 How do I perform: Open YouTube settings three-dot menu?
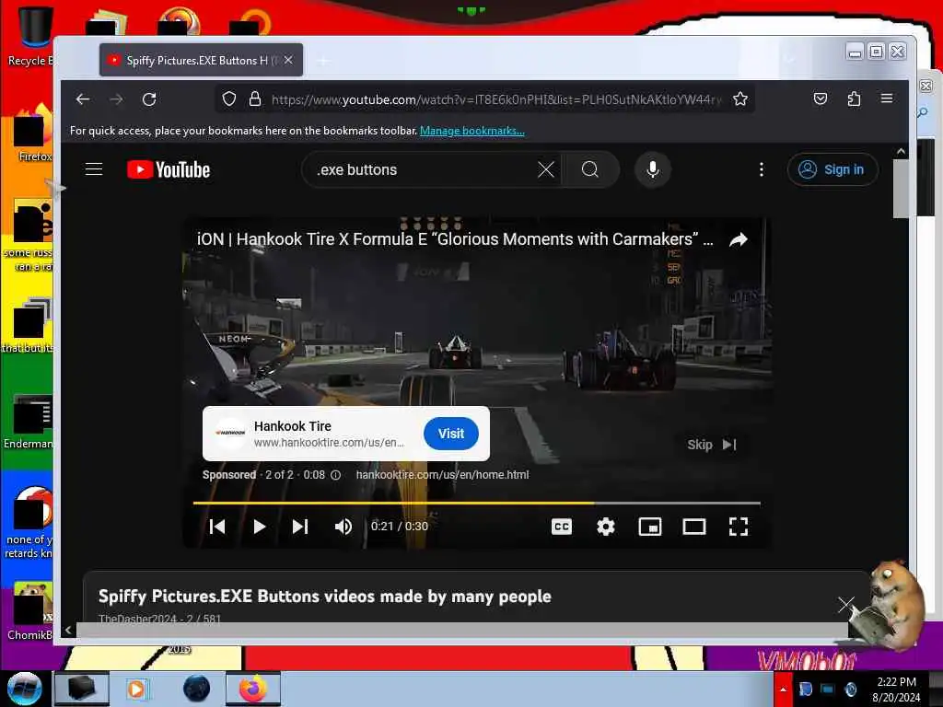762,169
